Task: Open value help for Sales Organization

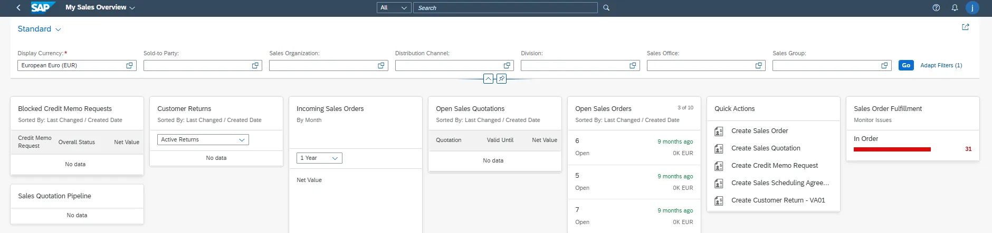Action: point(381,66)
